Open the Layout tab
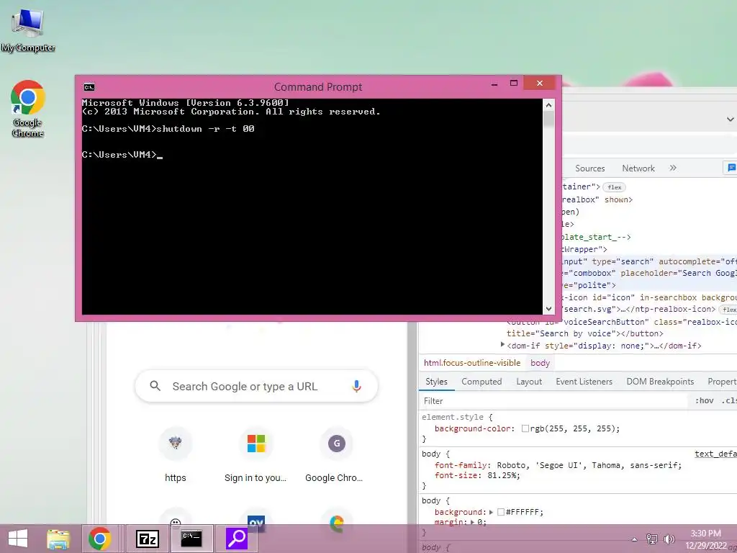Image resolution: width=737 pixels, height=553 pixels. click(x=529, y=382)
